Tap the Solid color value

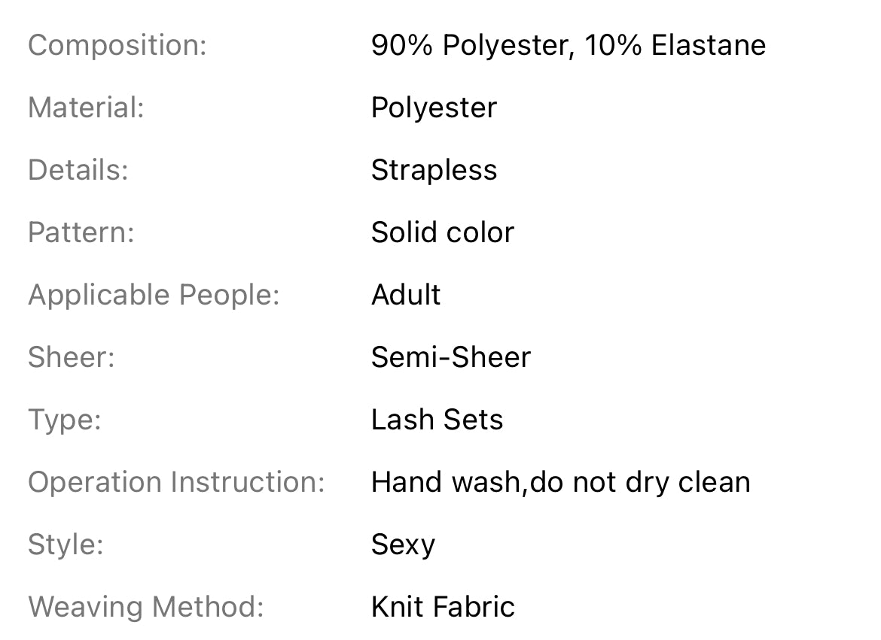click(442, 233)
